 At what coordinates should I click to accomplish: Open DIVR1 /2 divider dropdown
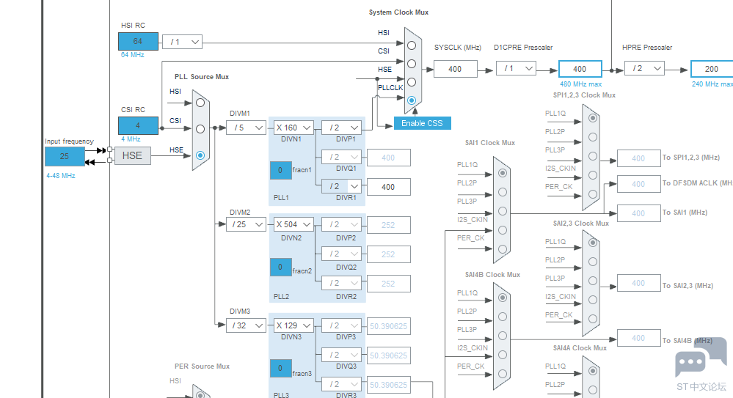(x=341, y=186)
